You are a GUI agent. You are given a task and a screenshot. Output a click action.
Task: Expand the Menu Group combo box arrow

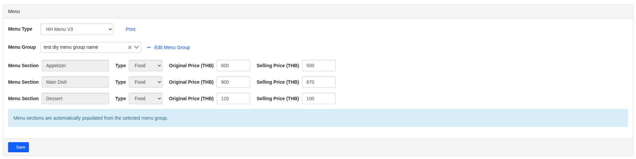pyautogui.click(x=137, y=47)
